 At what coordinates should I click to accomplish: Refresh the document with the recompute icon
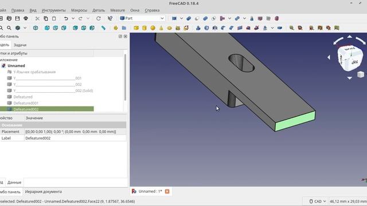point(99,18)
